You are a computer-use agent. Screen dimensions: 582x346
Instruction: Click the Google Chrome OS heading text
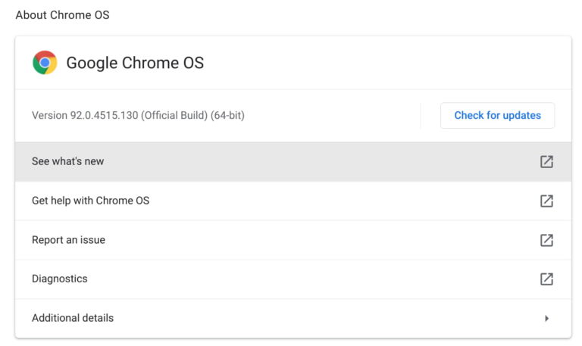135,63
